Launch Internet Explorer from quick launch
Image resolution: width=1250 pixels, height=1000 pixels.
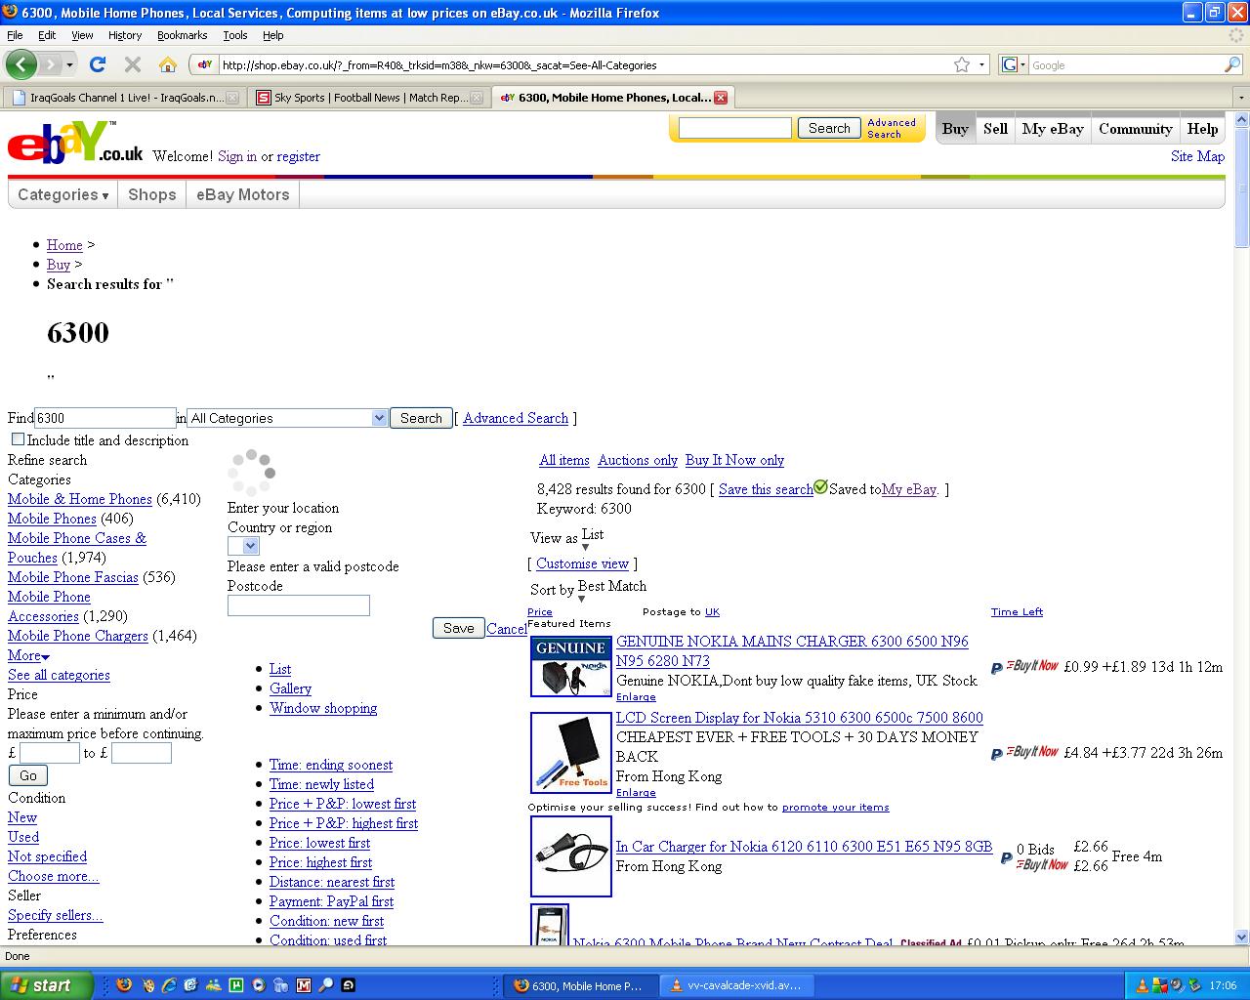pyautogui.click(x=169, y=985)
